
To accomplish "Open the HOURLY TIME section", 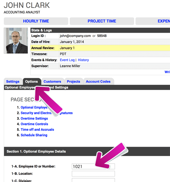I will [x=36, y=21].
